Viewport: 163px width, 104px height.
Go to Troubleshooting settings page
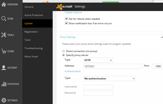pos(33,48)
